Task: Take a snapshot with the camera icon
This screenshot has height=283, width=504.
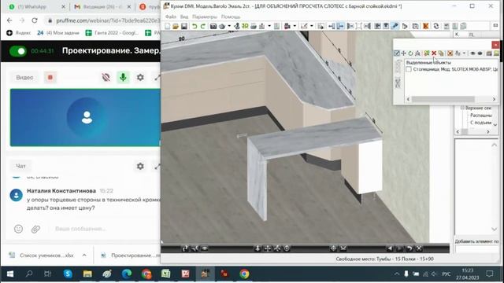Action: [213, 26]
